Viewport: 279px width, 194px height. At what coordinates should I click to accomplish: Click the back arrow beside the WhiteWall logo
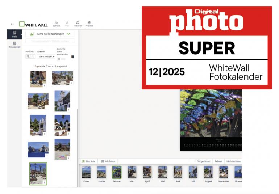pyautogui.click(x=12, y=24)
